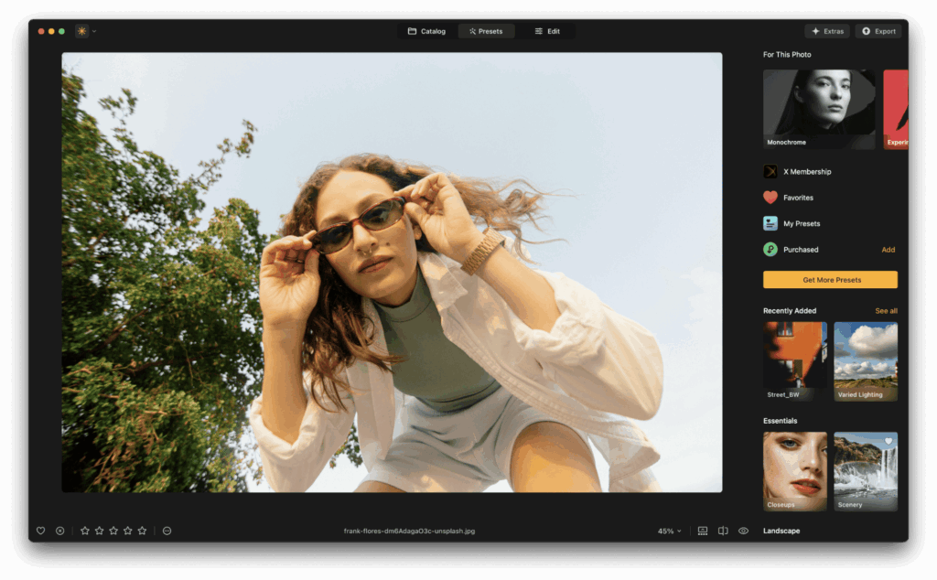Click the Get More Presets button
This screenshot has height=580, width=937.
click(830, 279)
